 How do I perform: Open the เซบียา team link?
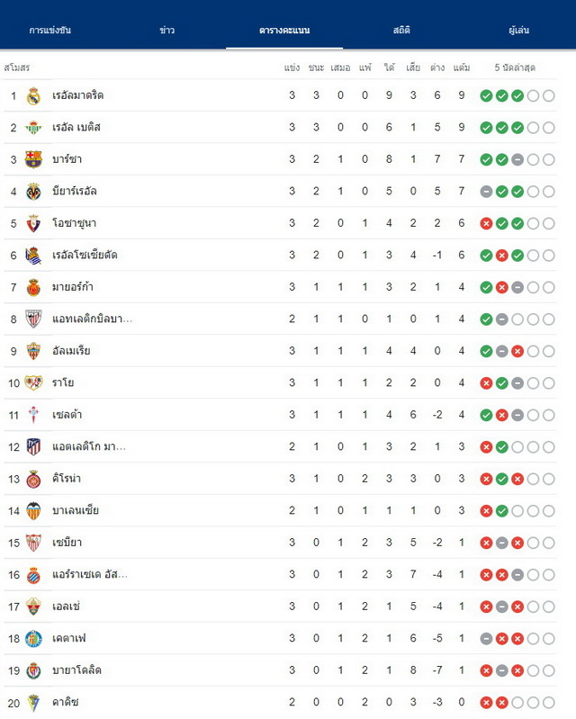pyautogui.click(x=67, y=543)
